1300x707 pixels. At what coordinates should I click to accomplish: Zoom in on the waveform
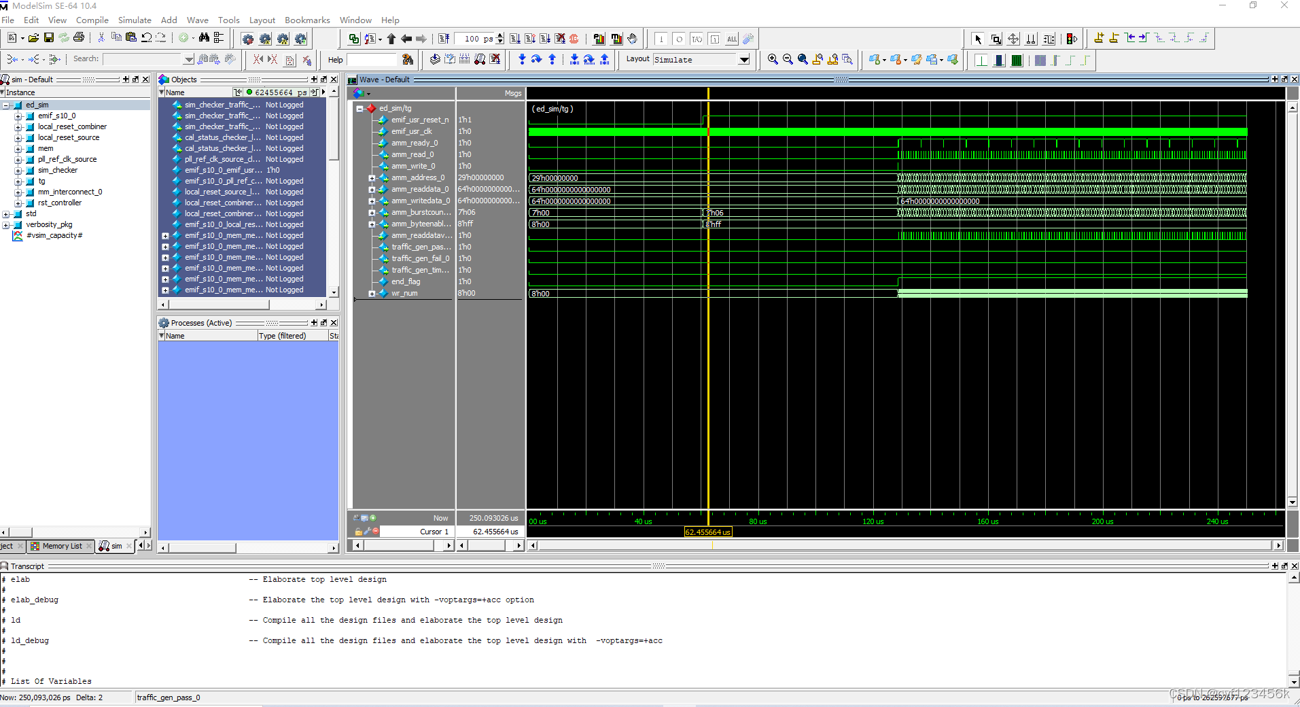(773, 60)
